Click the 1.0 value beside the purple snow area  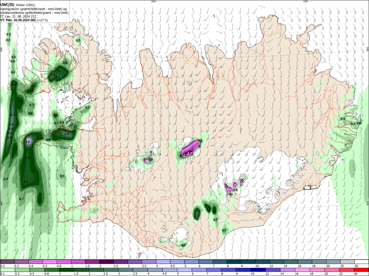point(200,141)
